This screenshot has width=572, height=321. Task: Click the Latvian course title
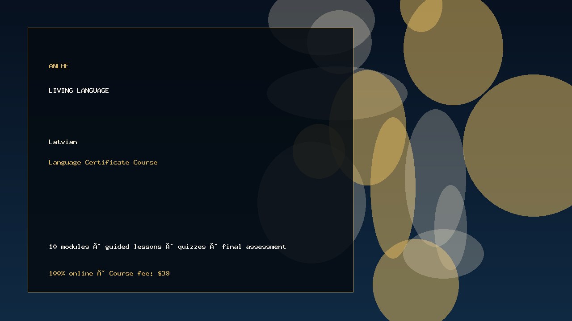pos(63,142)
